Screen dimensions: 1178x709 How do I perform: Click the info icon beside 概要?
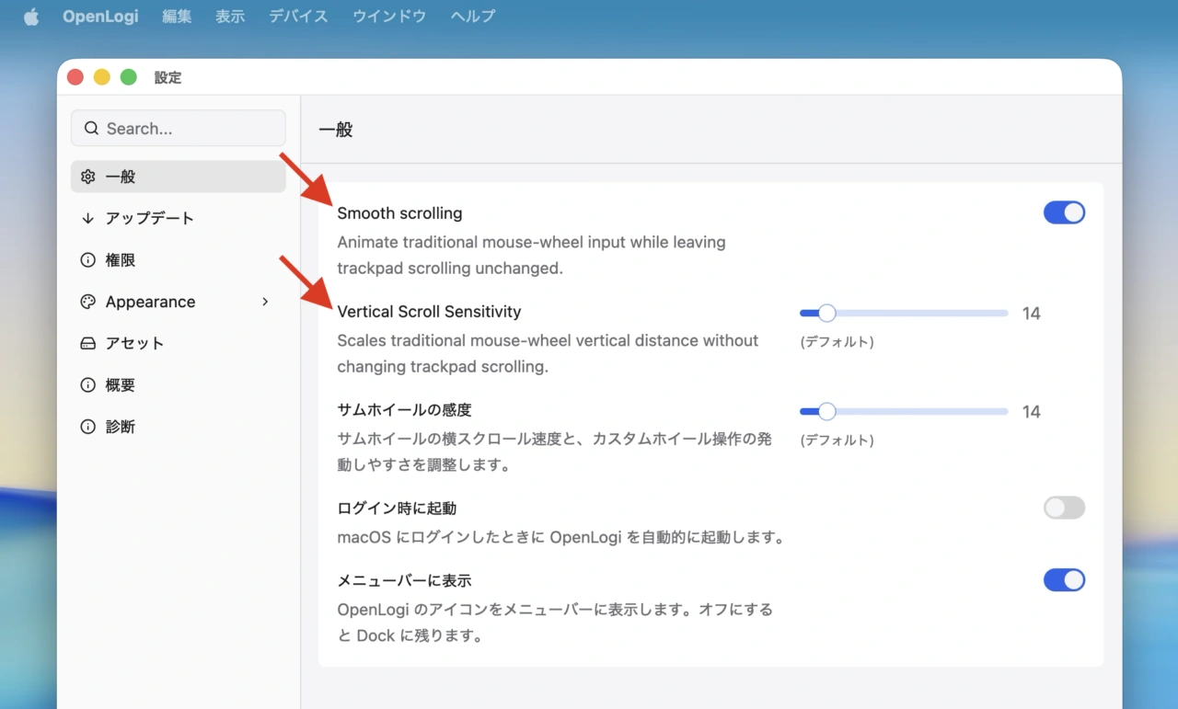[x=88, y=385]
